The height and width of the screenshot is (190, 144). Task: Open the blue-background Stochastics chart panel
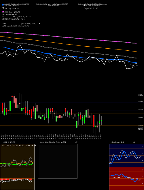pyautogui.click(x=126, y=155)
